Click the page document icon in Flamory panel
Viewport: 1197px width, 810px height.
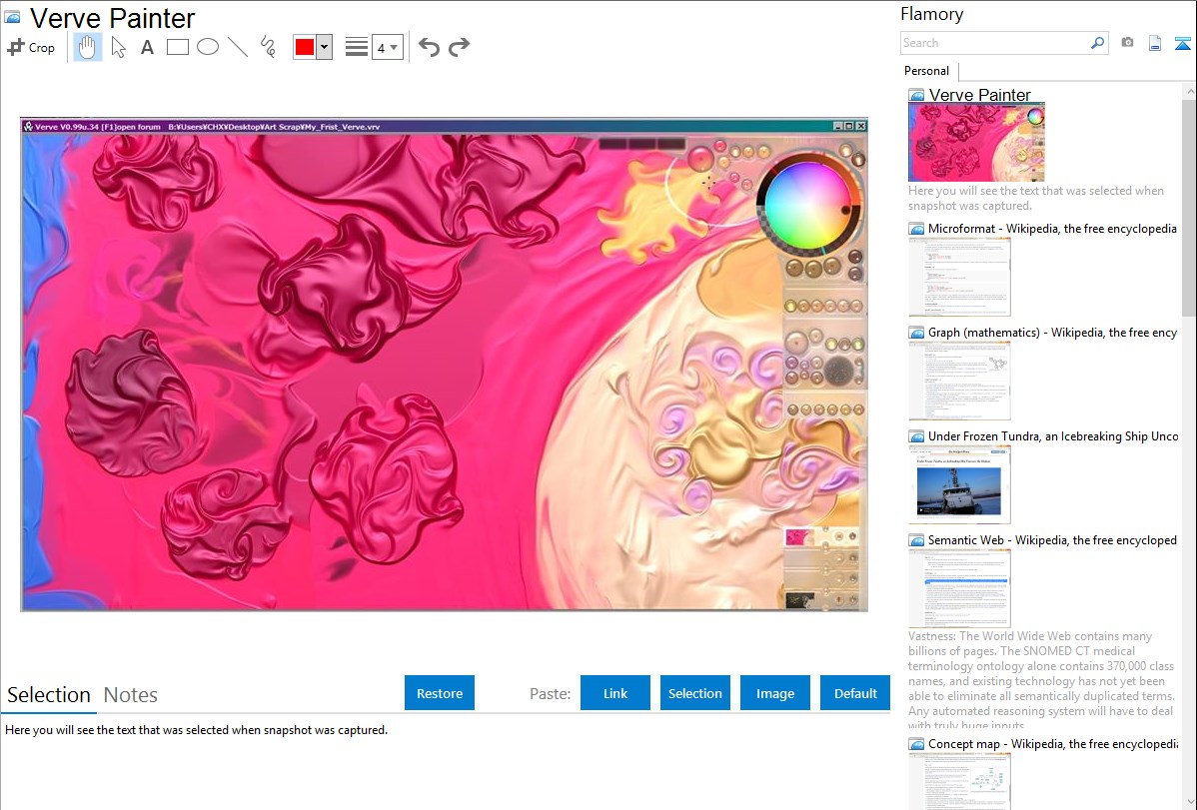click(1155, 43)
